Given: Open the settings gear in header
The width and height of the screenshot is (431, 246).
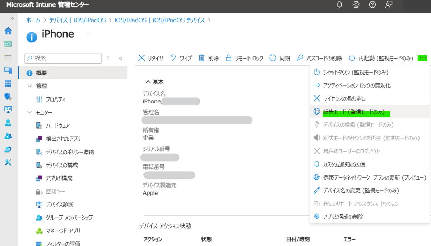Looking at the screenshot, I should point(356,5).
